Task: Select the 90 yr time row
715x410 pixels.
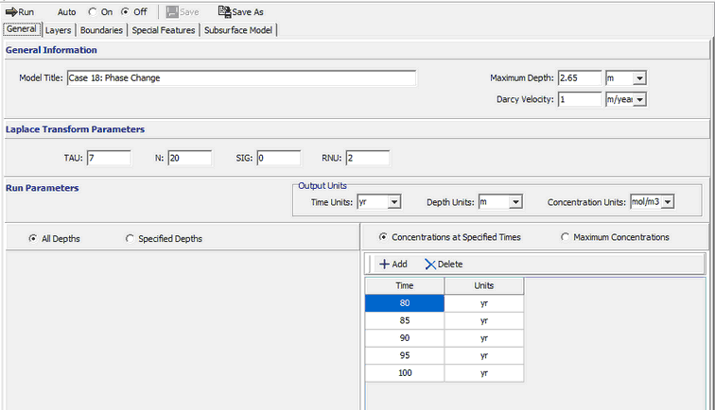Action: (x=404, y=338)
